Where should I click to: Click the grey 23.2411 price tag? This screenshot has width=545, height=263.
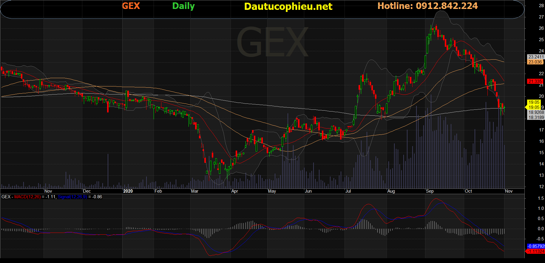click(x=536, y=57)
